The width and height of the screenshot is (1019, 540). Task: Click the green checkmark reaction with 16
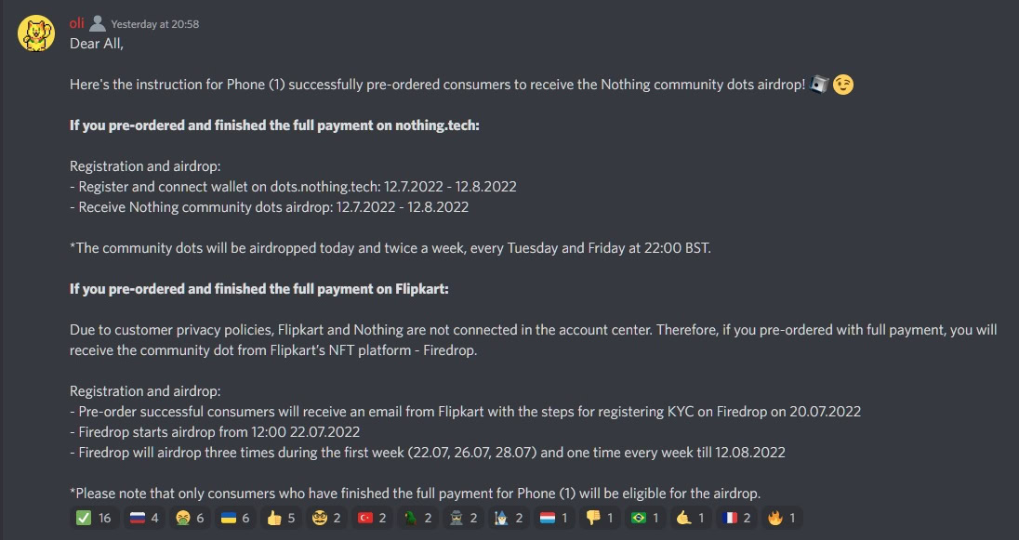coord(92,519)
